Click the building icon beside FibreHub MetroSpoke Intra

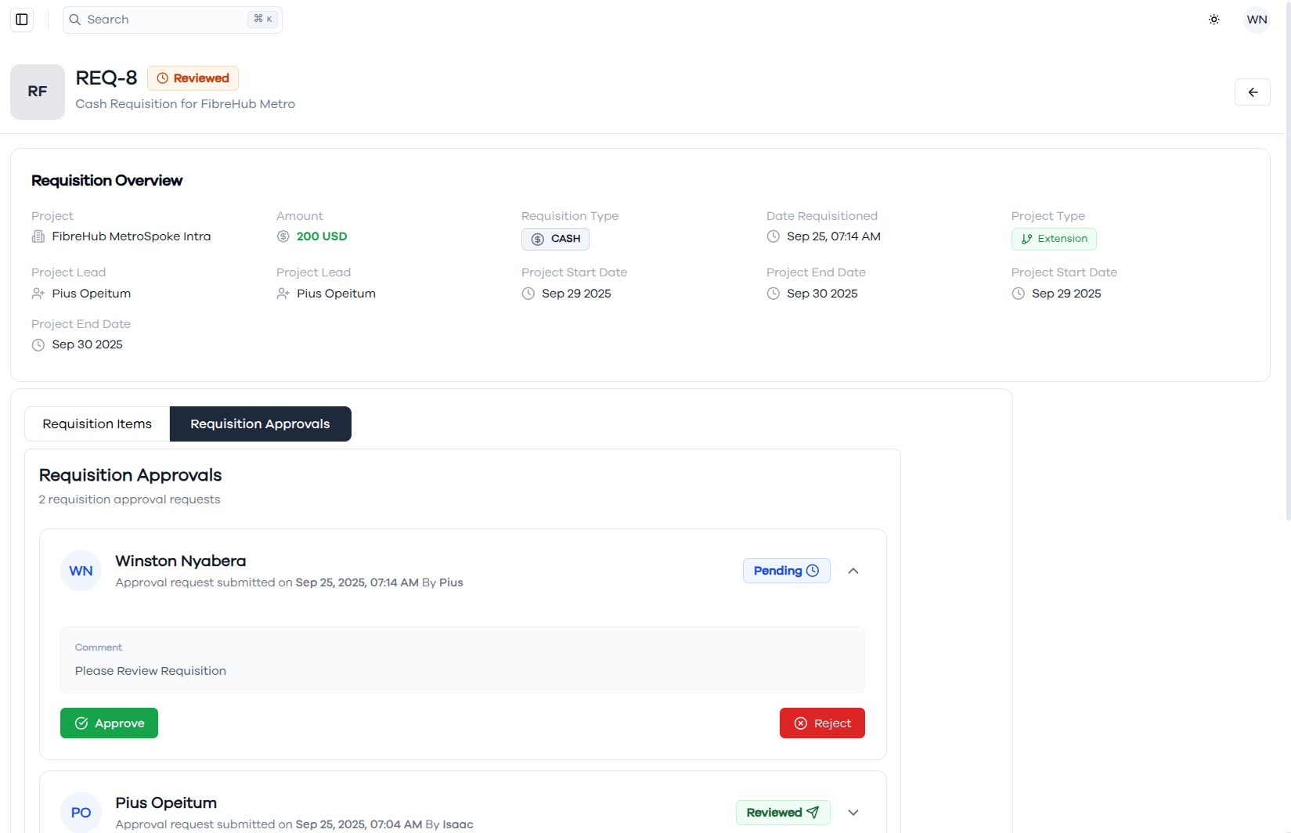(38, 236)
